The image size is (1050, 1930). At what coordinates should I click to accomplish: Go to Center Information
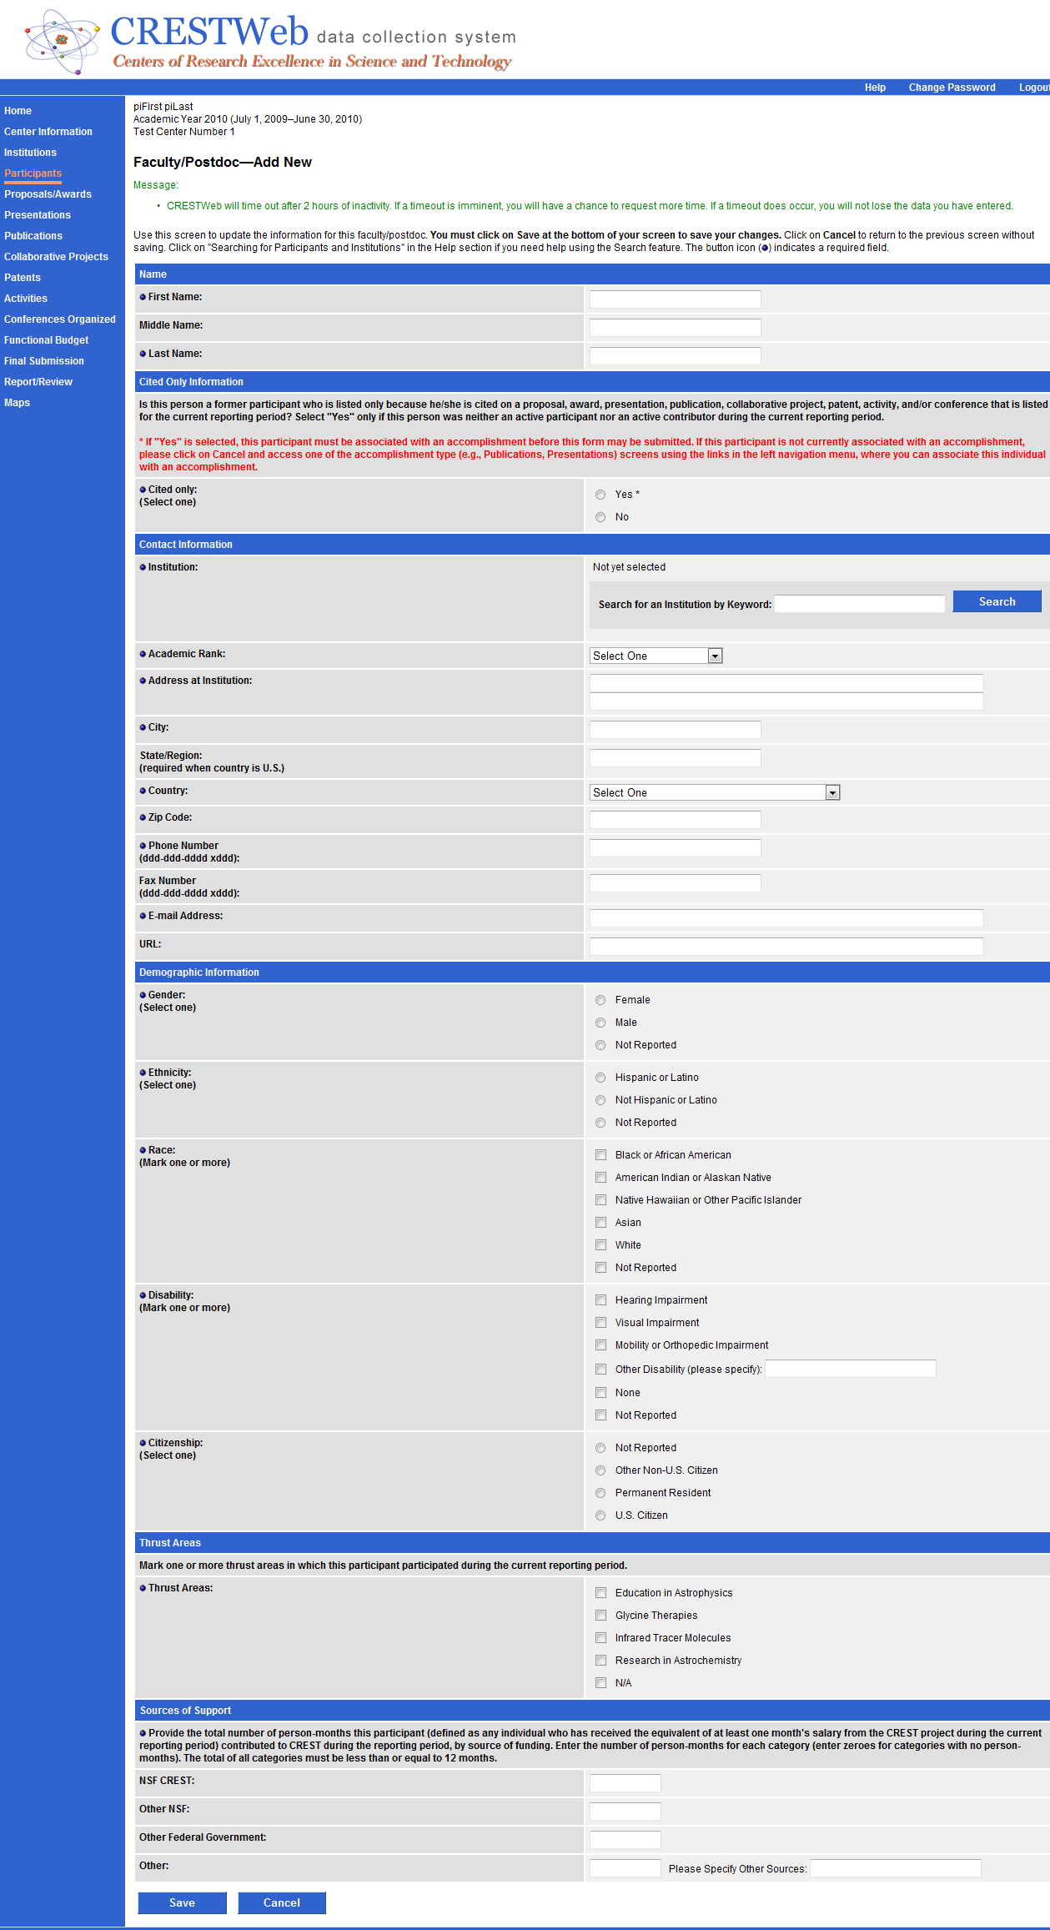coord(48,132)
